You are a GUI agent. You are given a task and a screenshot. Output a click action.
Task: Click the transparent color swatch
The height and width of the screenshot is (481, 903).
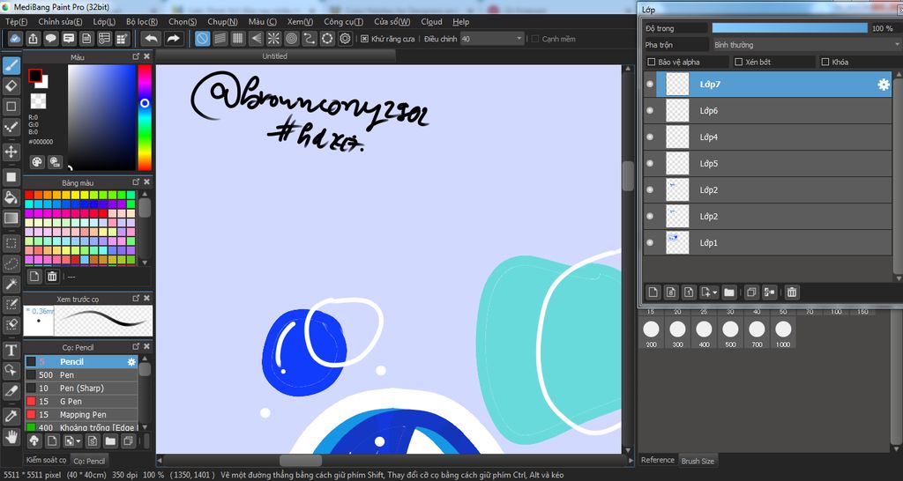click(x=38, y=101)
